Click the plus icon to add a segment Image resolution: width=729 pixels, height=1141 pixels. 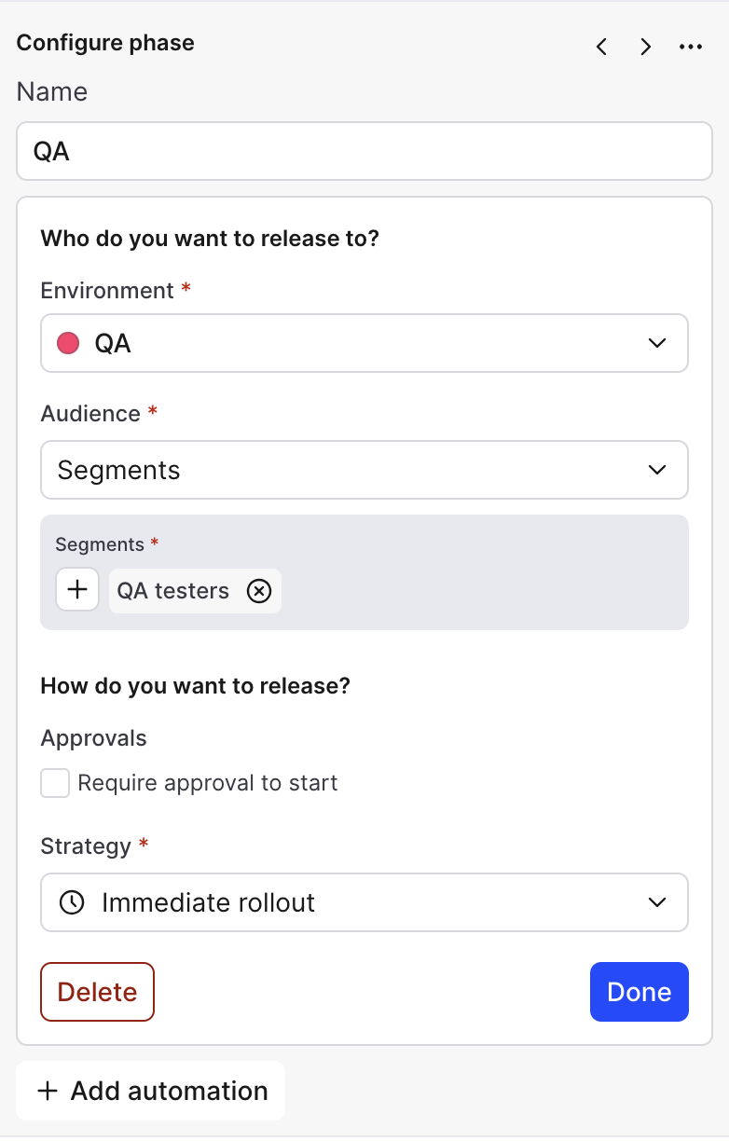77,589
